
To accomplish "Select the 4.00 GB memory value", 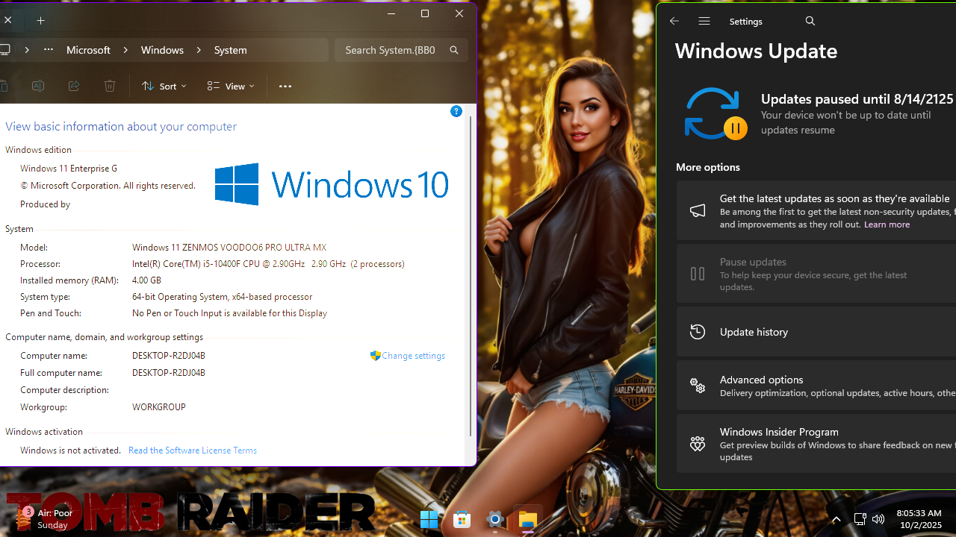I will coord(146,280).
